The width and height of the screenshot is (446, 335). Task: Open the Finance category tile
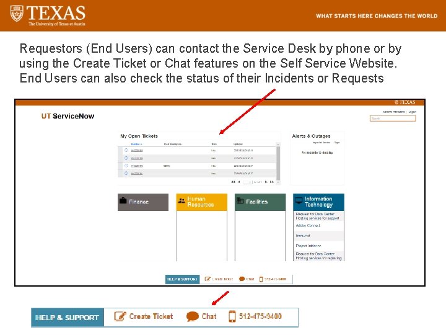143,202
